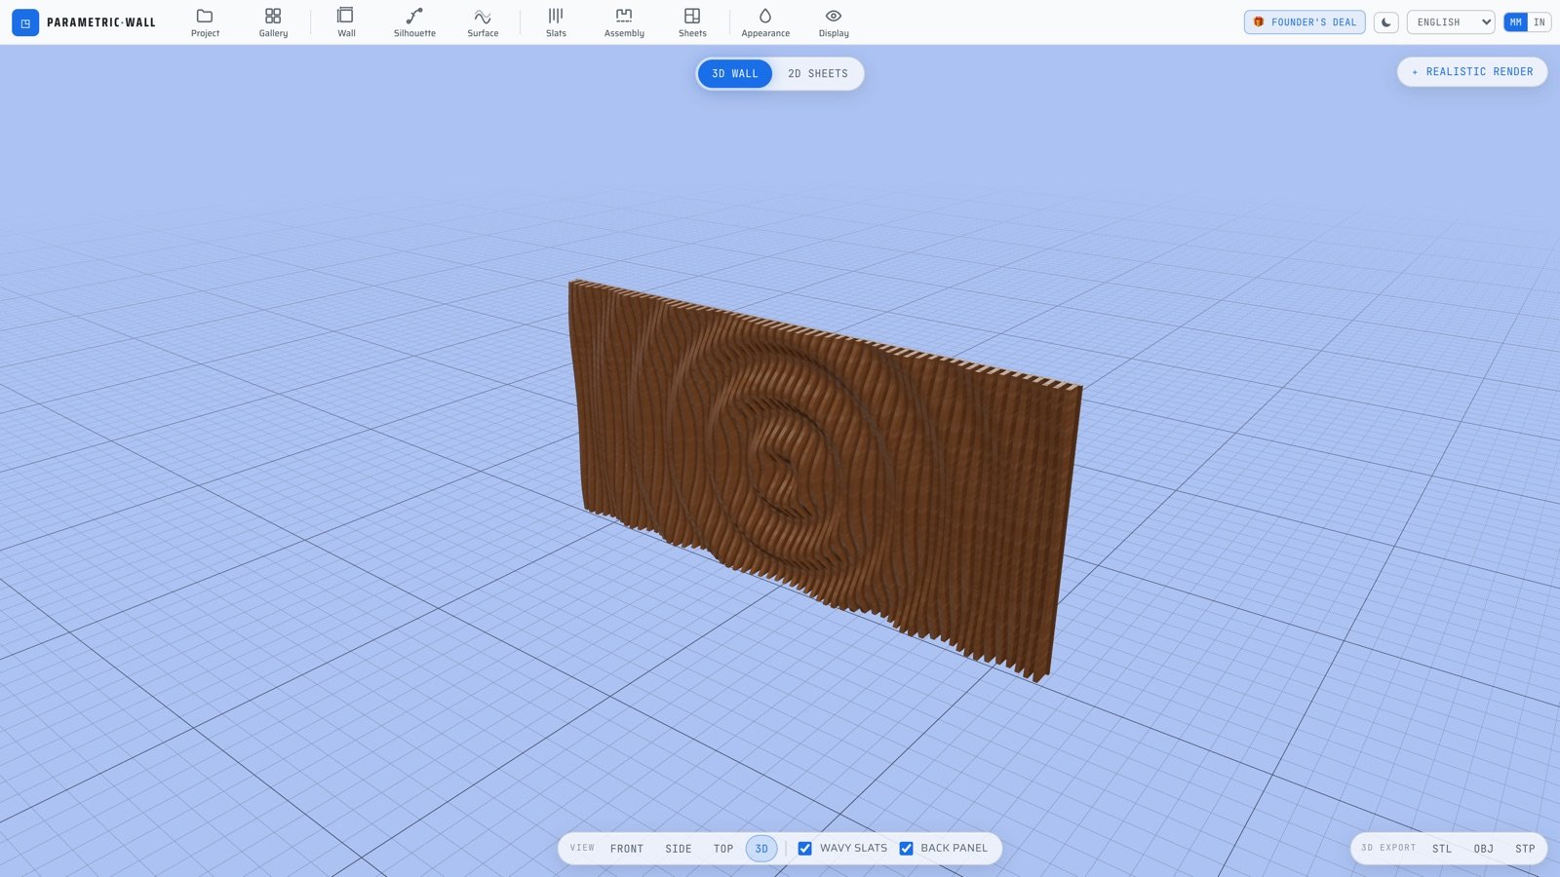Open the Appearance droplet panel

[765, 22]
